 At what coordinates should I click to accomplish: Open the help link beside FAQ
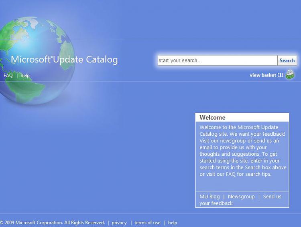[25, 76]
